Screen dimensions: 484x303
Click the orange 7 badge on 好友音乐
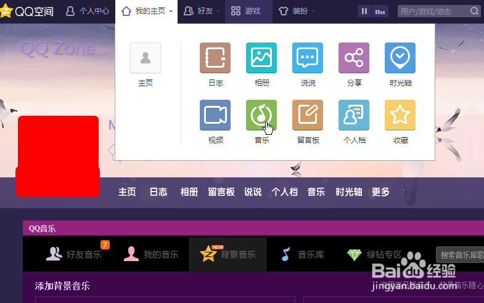coord(105,244)
